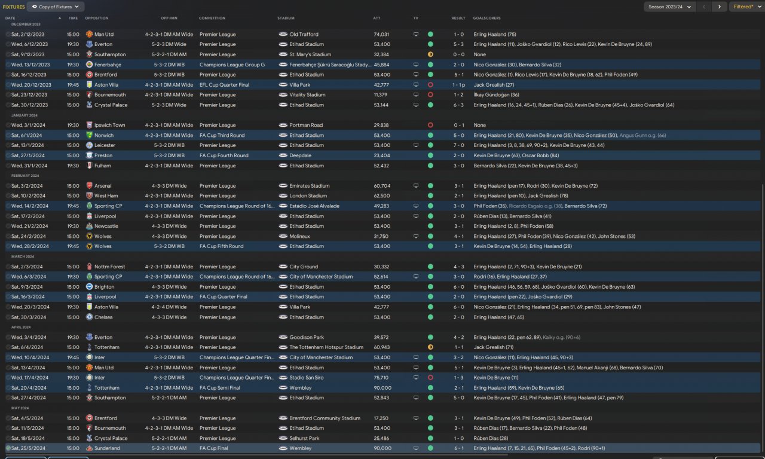Click the Arsenal club badge

89,186
